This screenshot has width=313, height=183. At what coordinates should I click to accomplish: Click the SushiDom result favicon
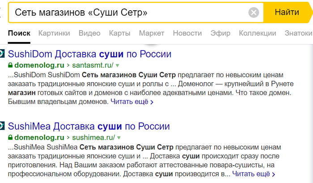(x=2, y=54)
